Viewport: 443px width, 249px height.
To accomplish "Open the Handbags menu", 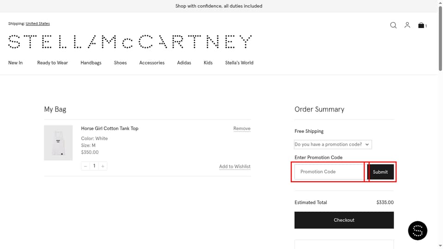I will (91, 63).
